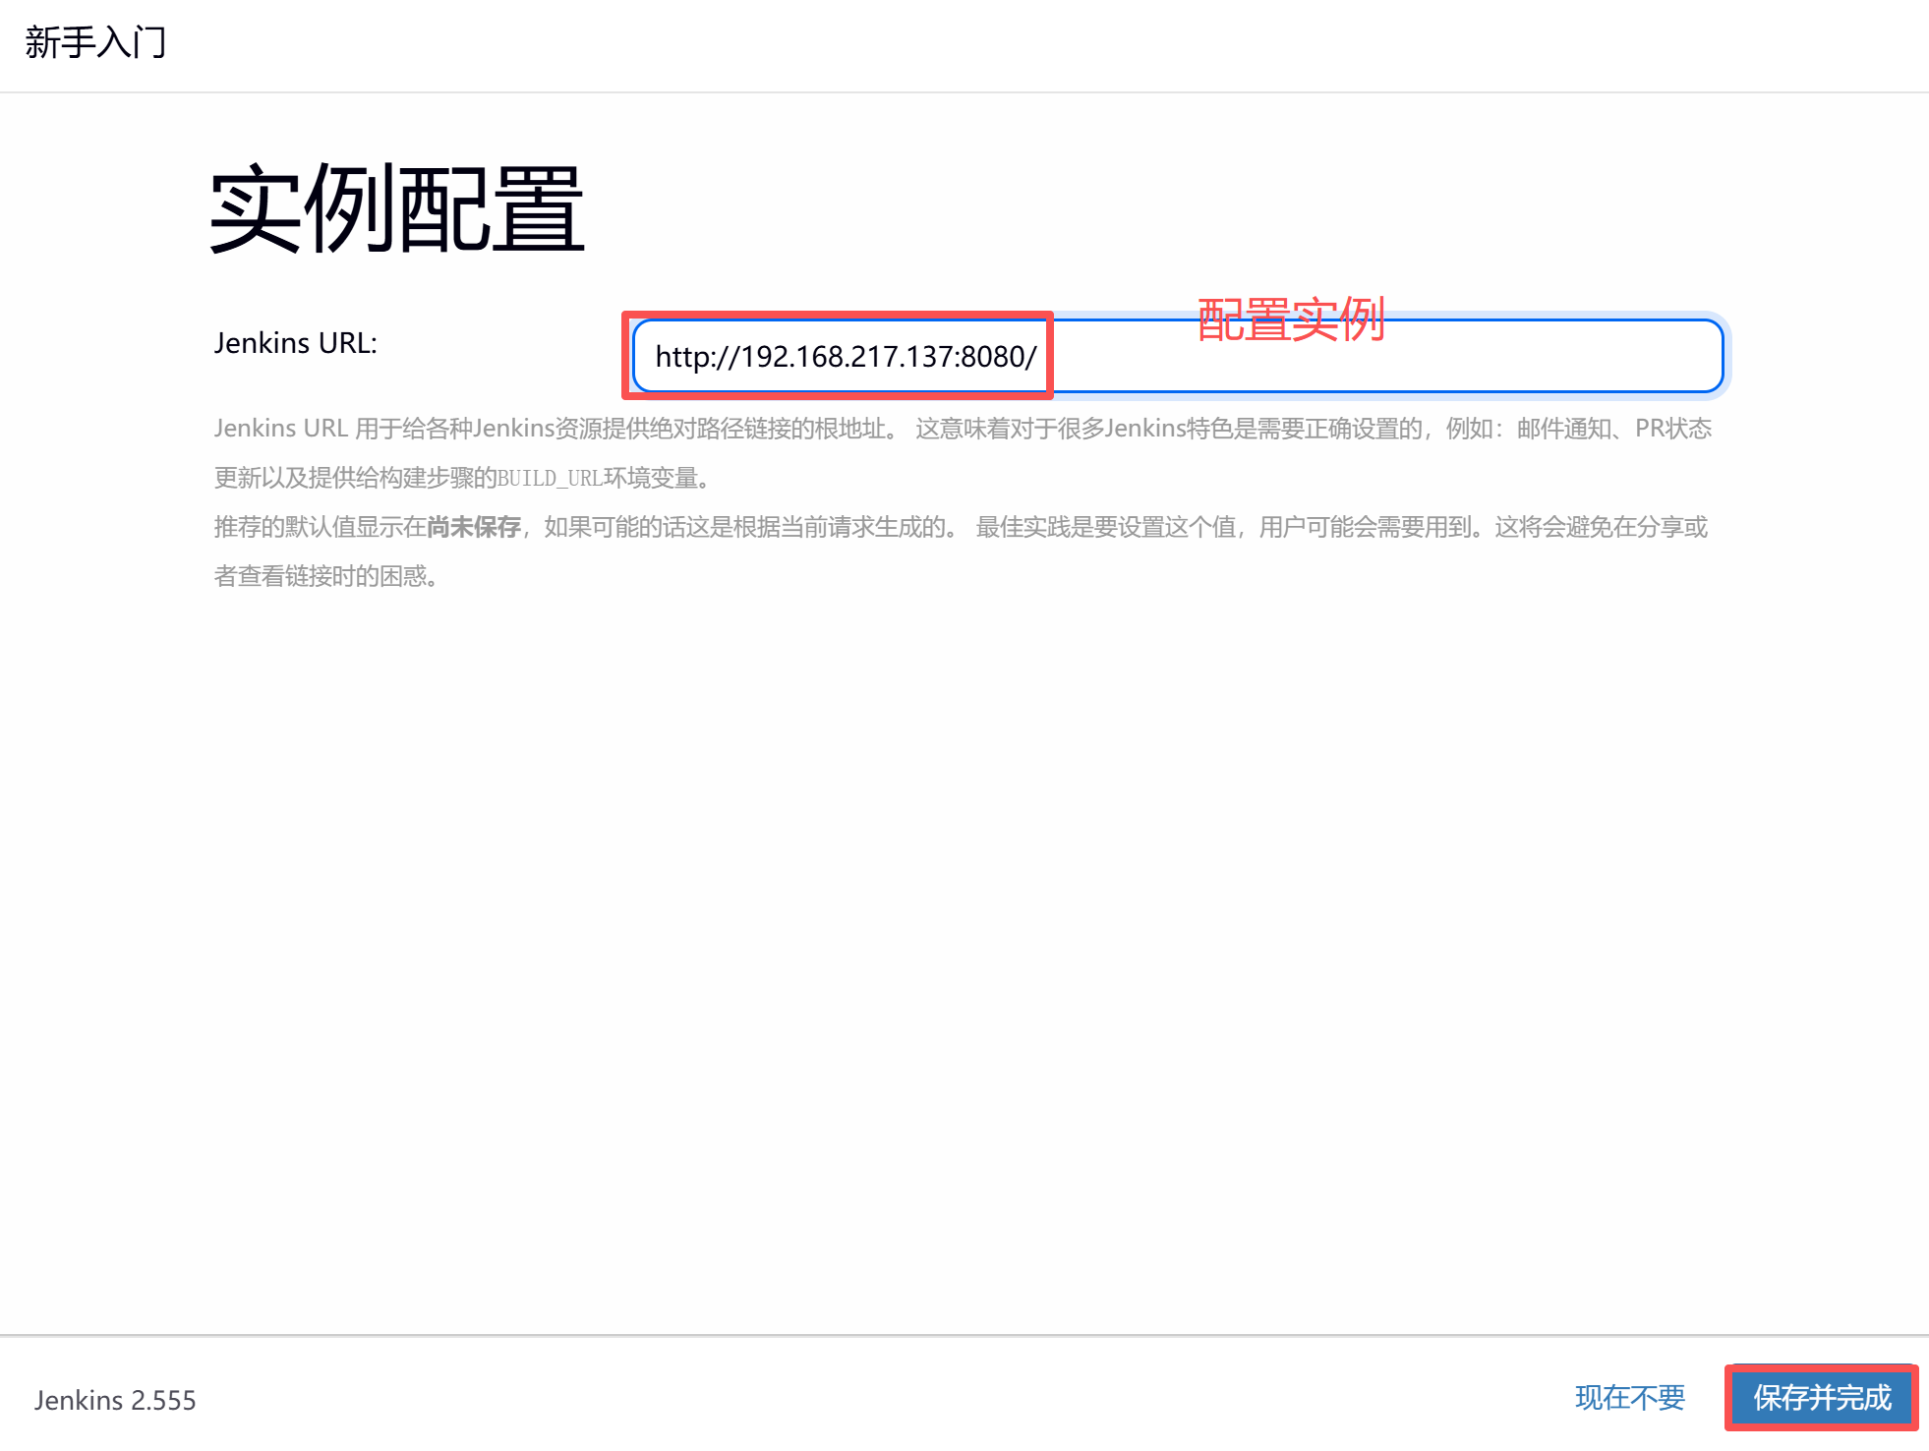Click the Jenkins URL input field
The width and height of the screenshot is (1929, 1451).
point(1178,356)
